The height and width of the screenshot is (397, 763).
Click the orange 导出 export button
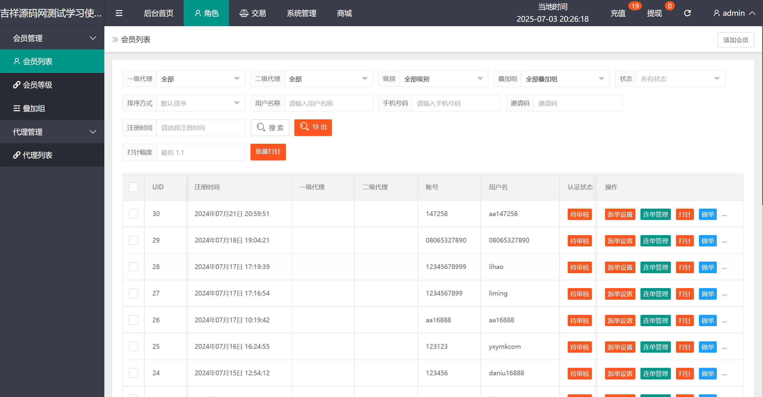[x=313, y=128]
